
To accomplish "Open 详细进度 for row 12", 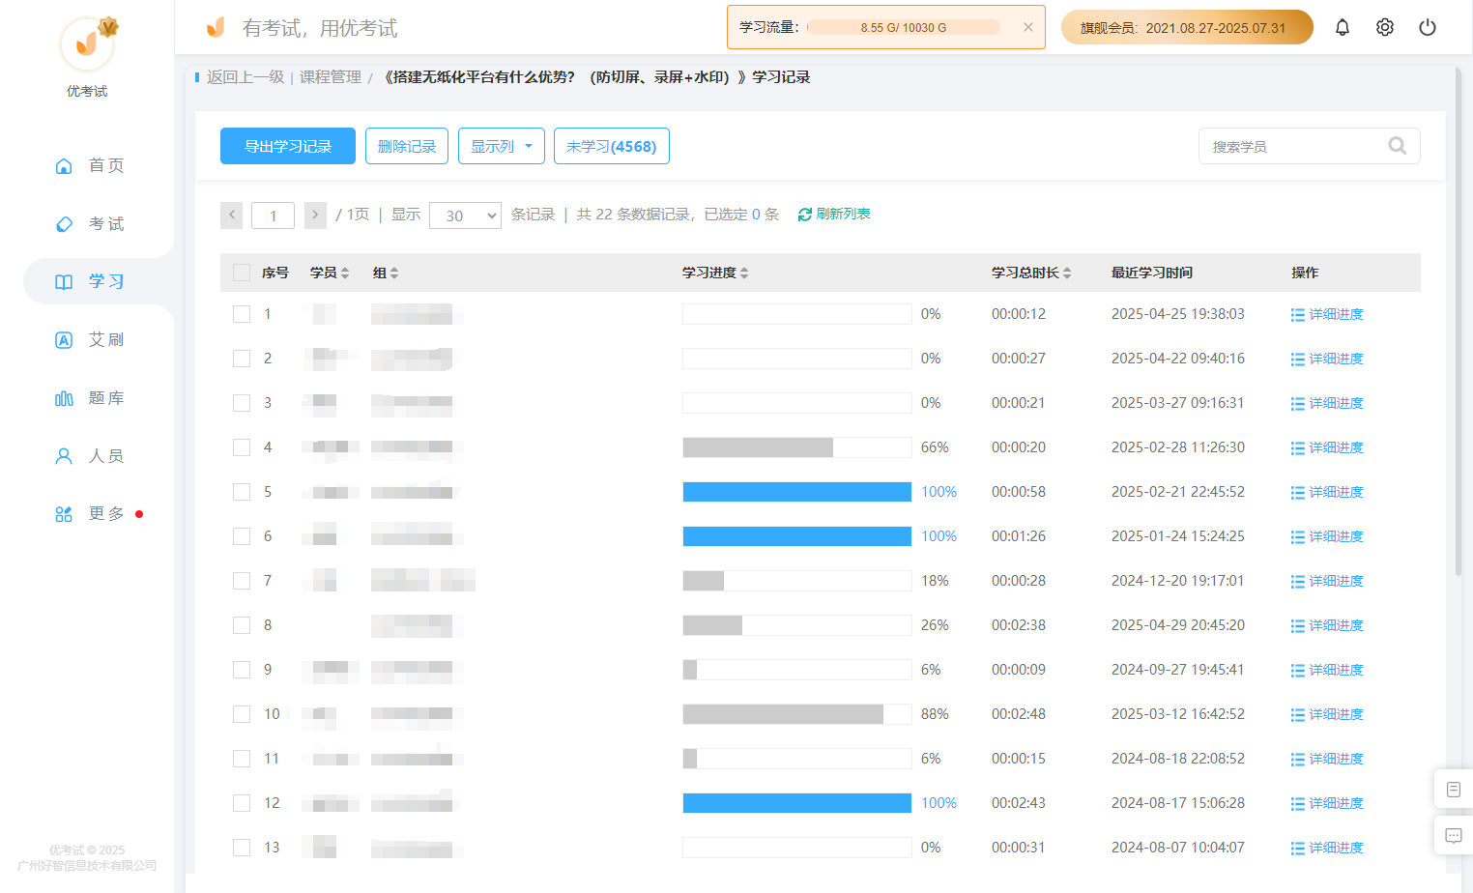I will [1327, 803].
